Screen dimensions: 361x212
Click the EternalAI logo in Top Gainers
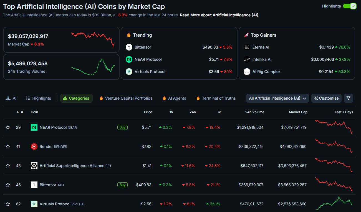pos(247,47)
